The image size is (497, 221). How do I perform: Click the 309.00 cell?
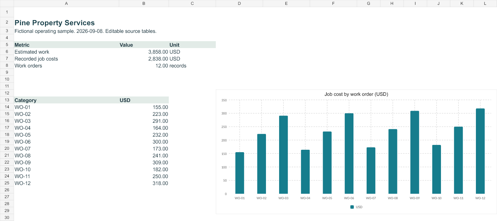[144, 162]
